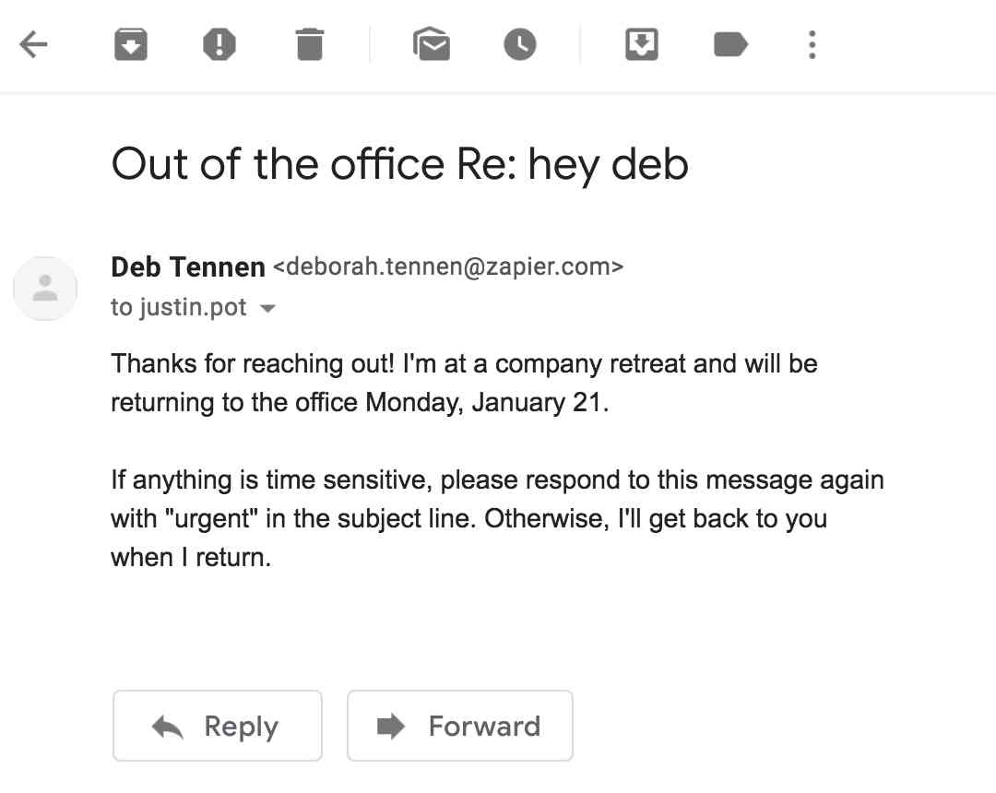Archive this email
Screen dimensions: 996x793
(130, 43)
